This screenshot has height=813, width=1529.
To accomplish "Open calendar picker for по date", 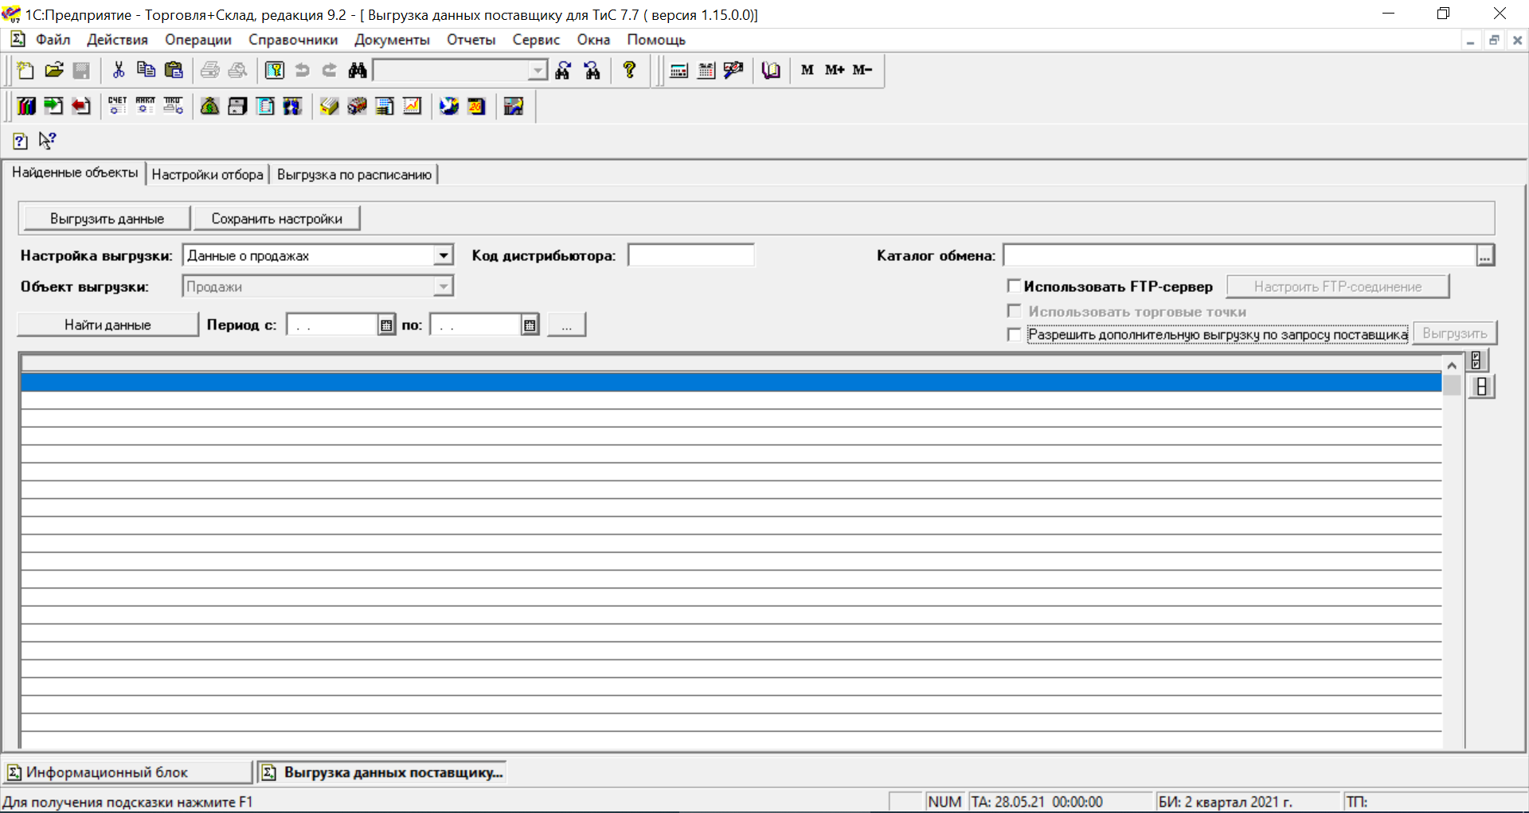I will tap(530, 325).
